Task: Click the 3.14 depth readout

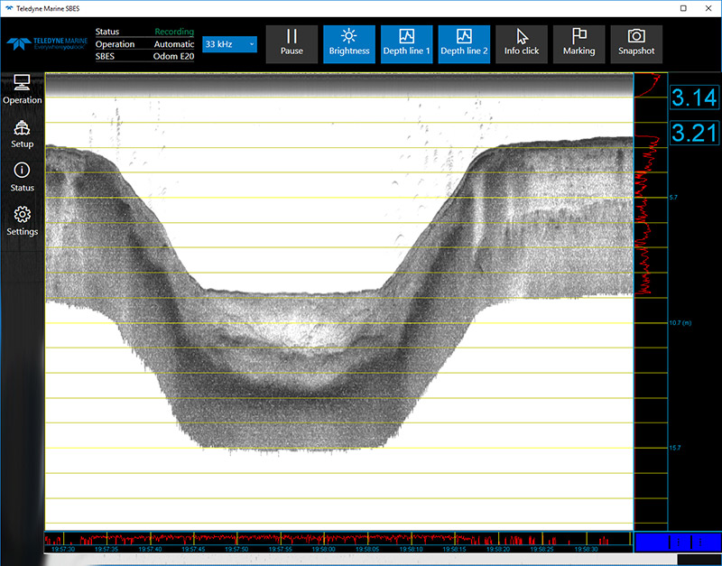Action: 693,98
